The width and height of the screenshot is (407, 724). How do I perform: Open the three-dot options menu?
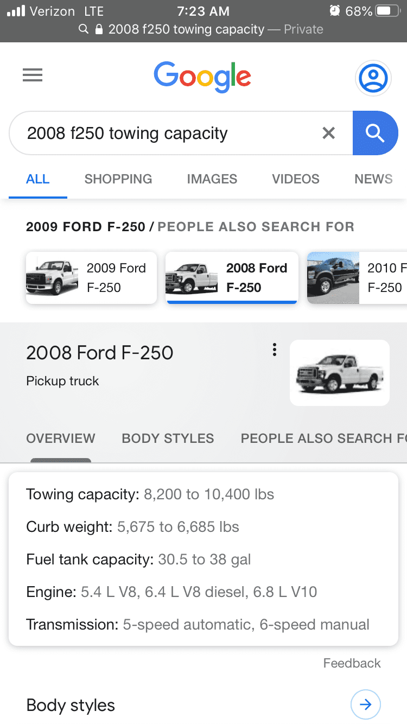(275, 350)
